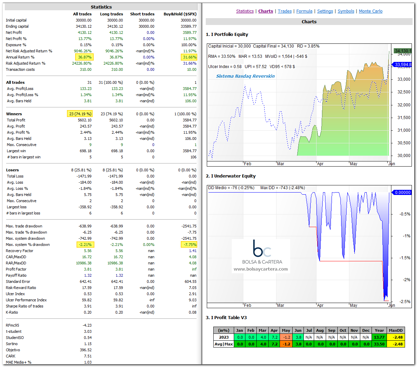Click the 'Initial capital' row label
This screenshot has width=417, height=367.
tap(16, 20)
